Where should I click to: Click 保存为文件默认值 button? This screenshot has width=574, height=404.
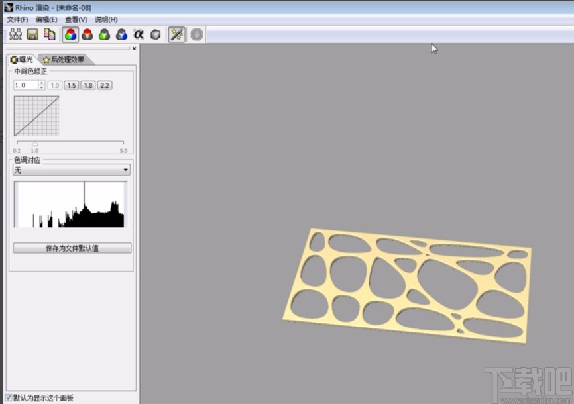click(72, 248)
